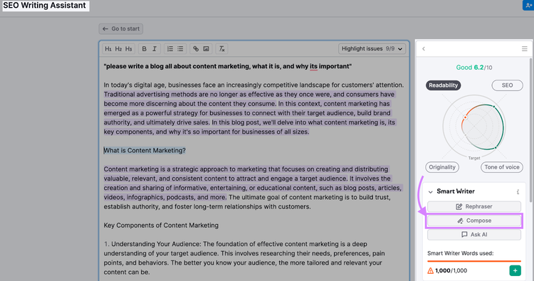Click the 'Target' label under chart
Image resolution: width=534 pixels, height=281 pixels.
click(474, 158)
